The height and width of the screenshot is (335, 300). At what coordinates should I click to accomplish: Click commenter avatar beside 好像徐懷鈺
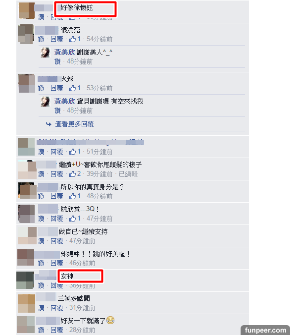point(27,10)
